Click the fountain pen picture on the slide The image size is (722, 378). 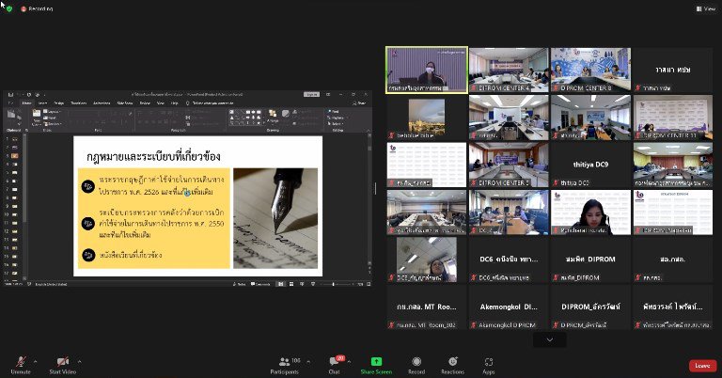coord(275,218)
